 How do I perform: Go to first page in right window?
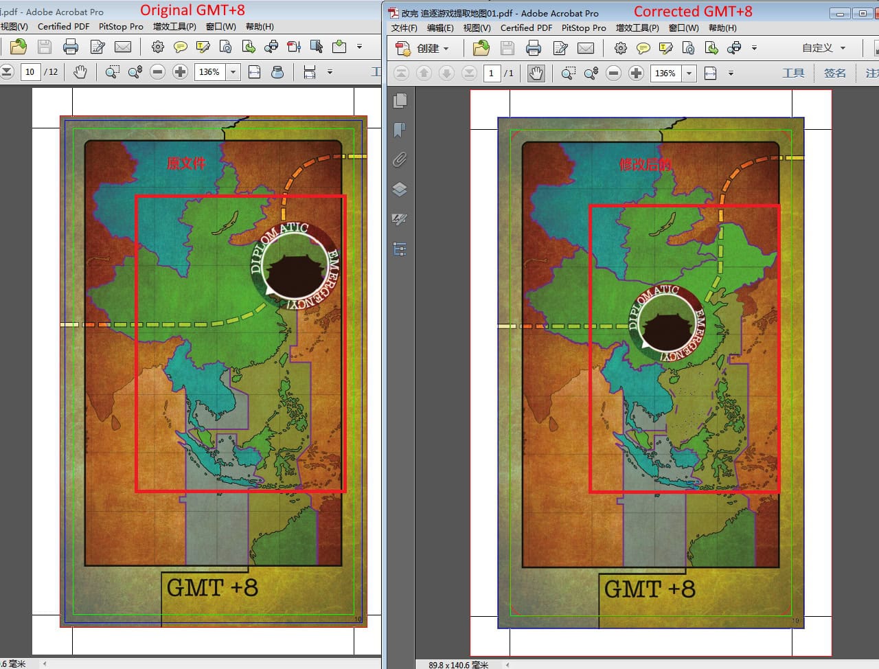(x=402, y=73)
